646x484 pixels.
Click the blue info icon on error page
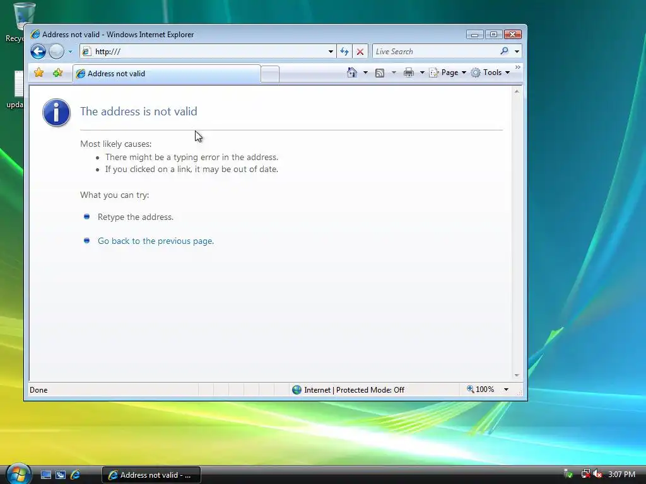56,112
